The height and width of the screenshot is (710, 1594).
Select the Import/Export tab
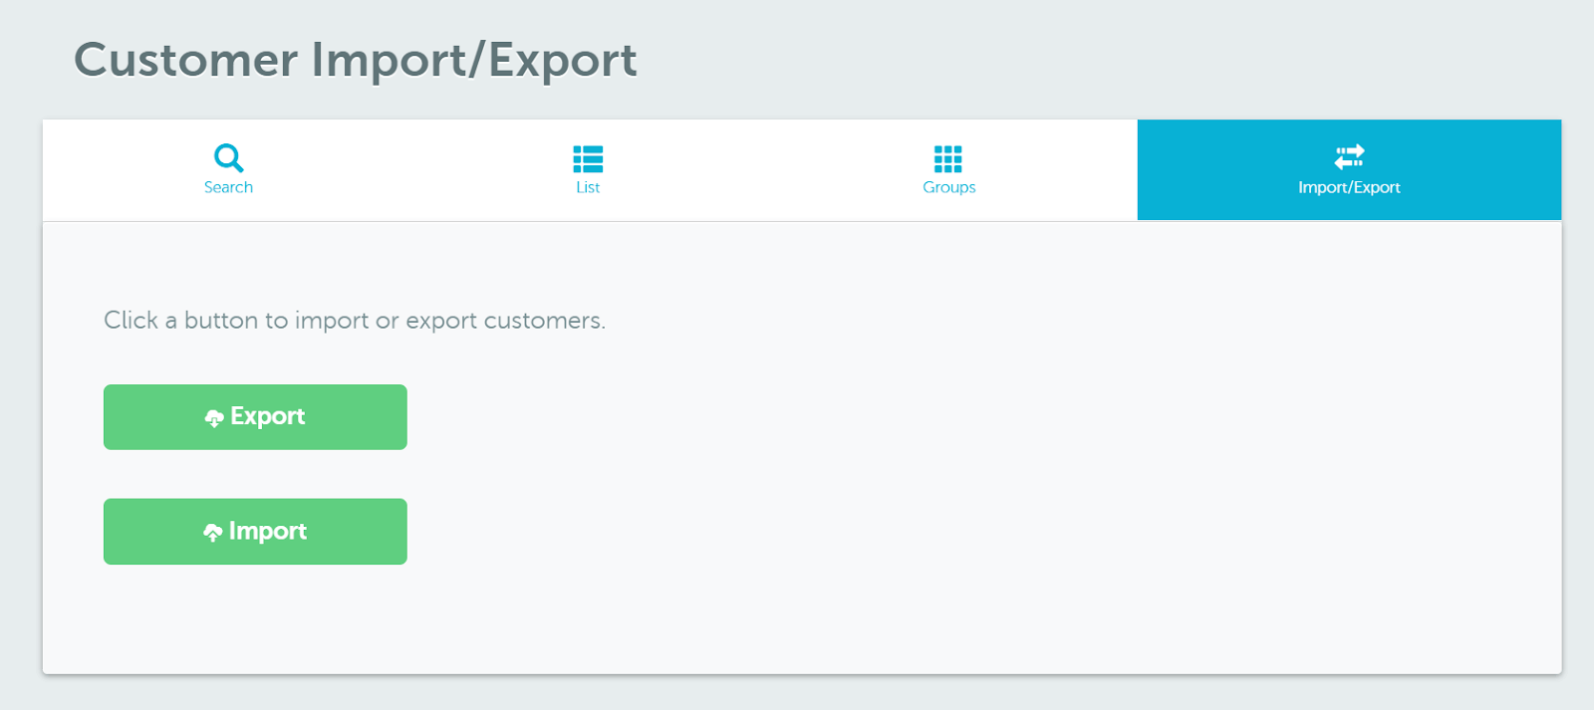pos(1349,170)
